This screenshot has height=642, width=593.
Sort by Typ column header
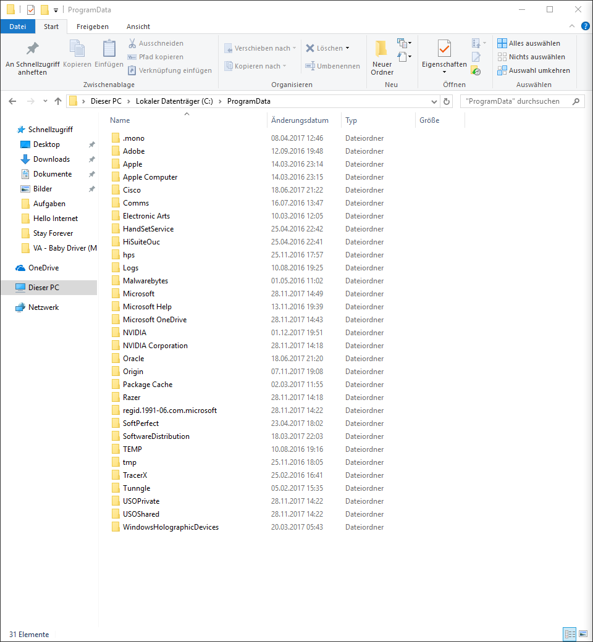(x=351, y=120)
